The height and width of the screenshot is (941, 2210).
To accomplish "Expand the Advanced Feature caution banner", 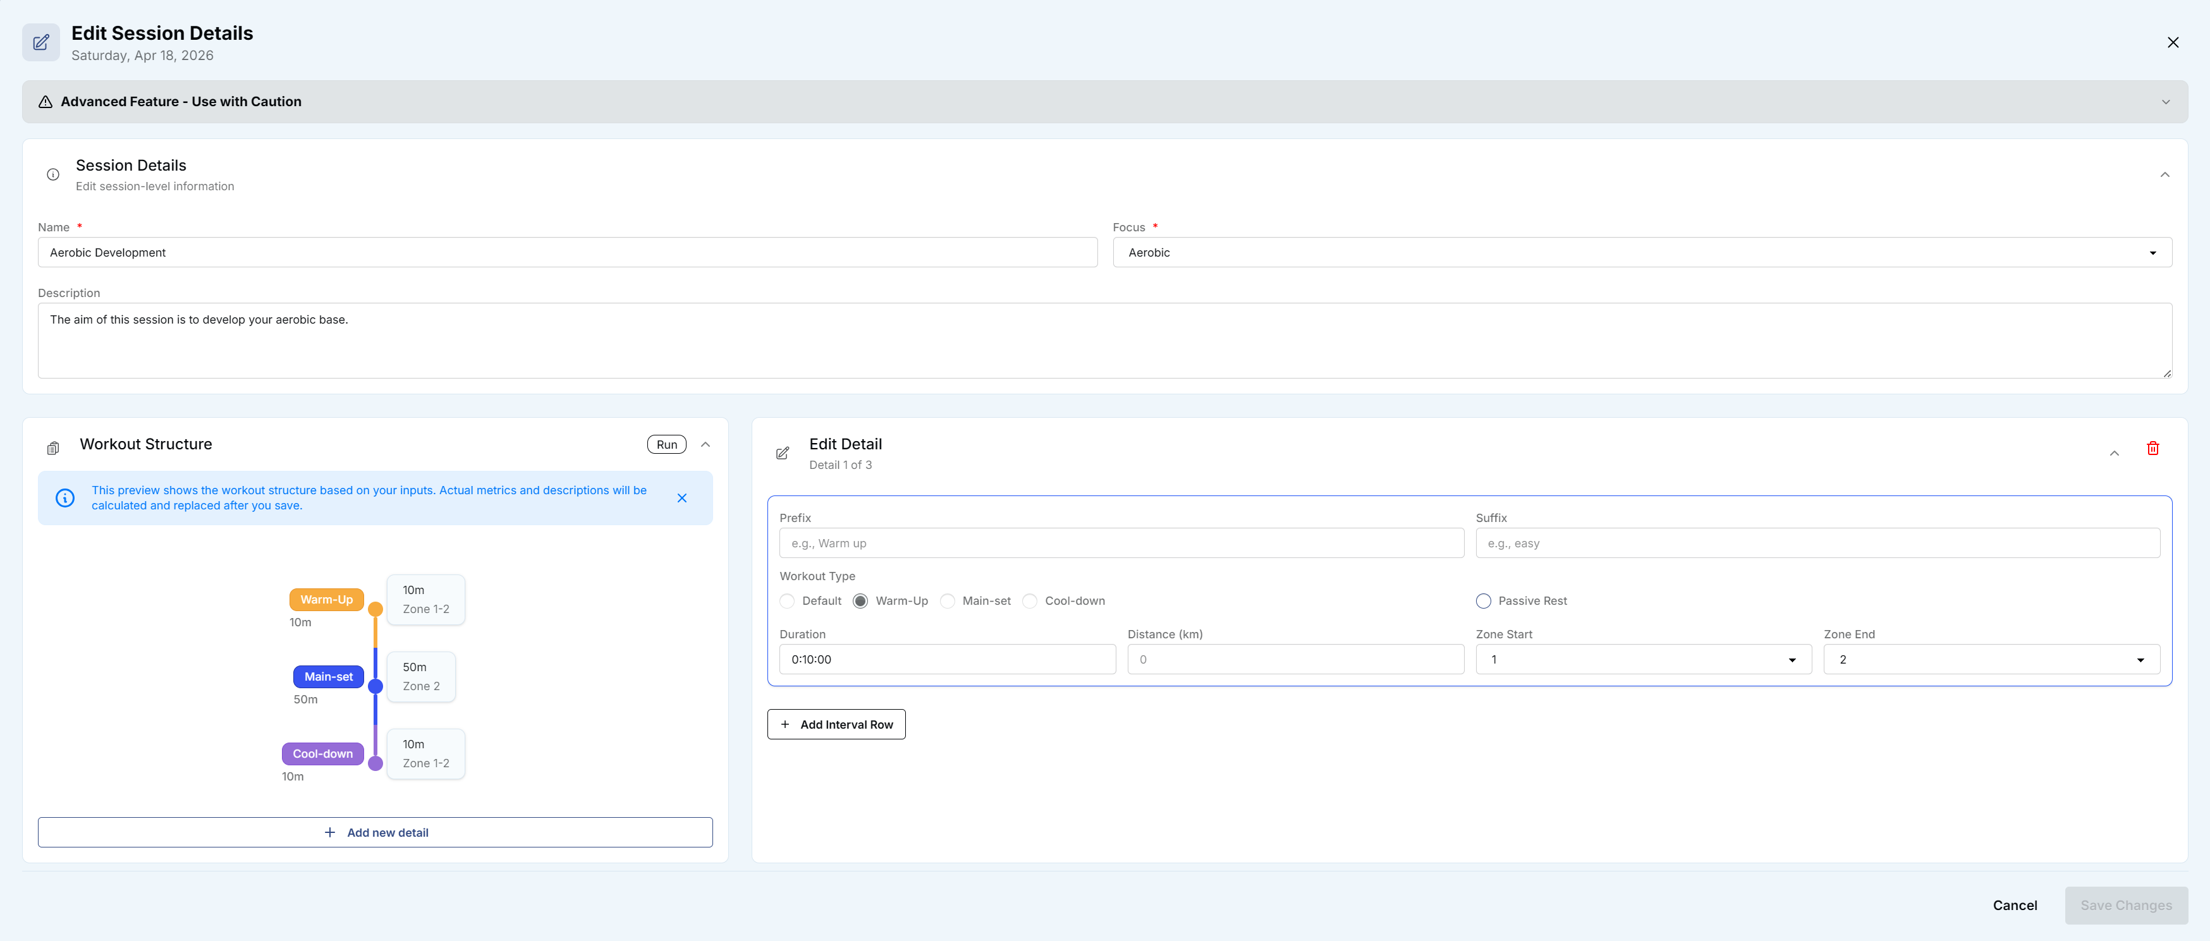I will [2164, 101].
